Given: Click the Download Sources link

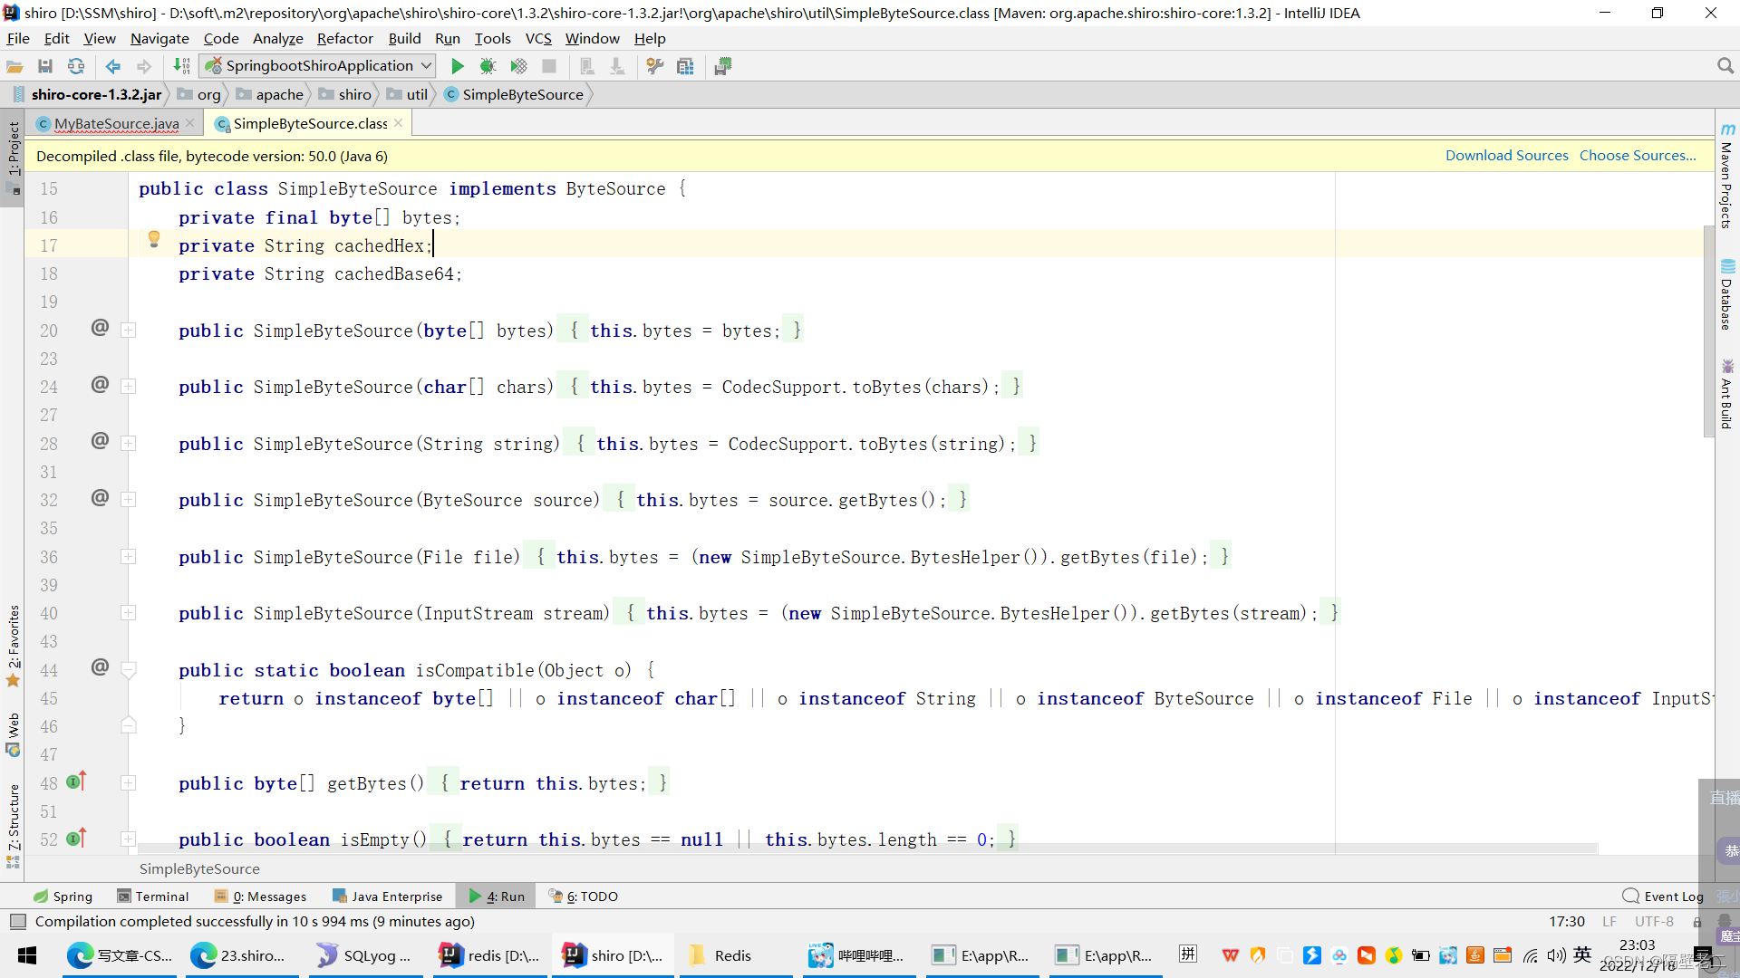Looking at the screenshot, I should 1506,156.
